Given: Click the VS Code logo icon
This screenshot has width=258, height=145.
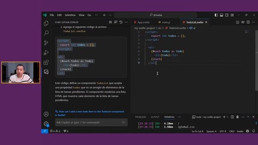Looking at the screenshot, I should (x=45, y=15).
